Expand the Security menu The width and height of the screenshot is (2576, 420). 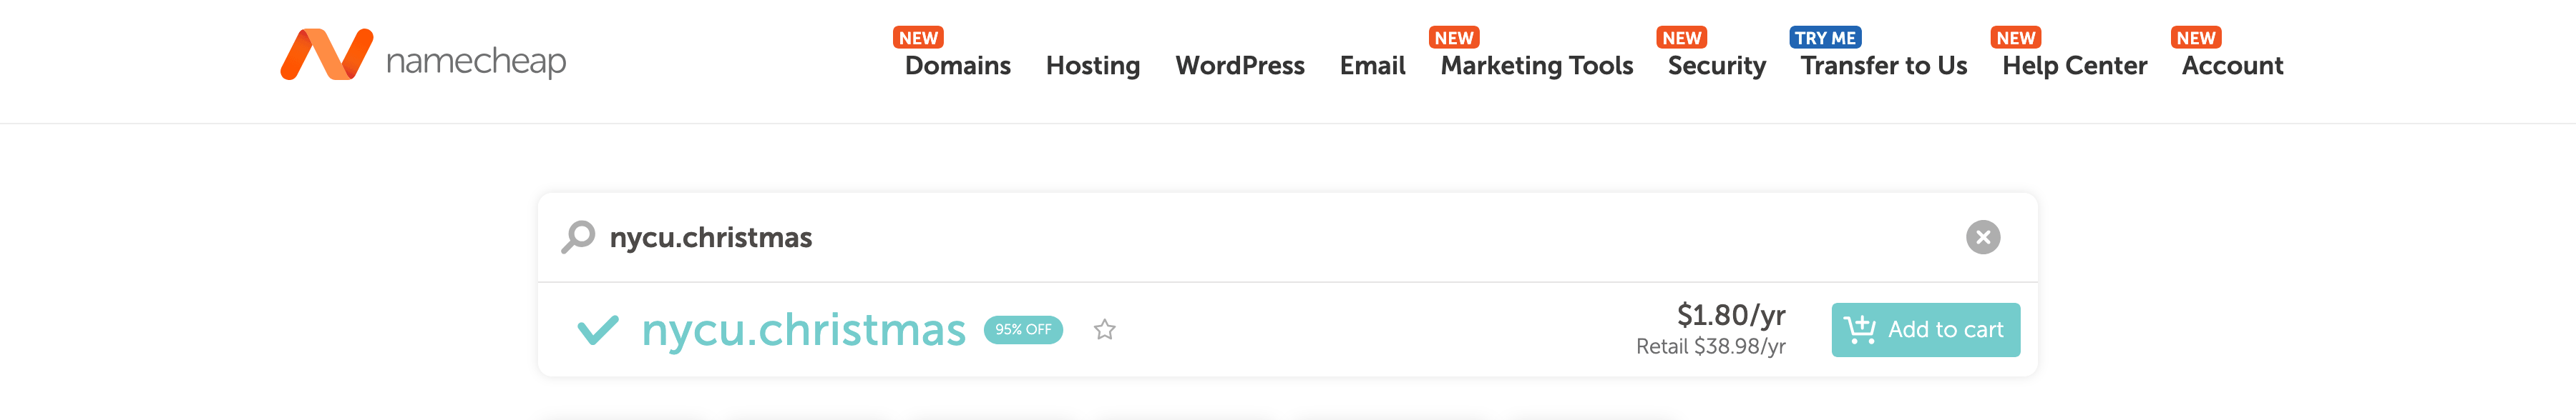[x=1716, y=66]
